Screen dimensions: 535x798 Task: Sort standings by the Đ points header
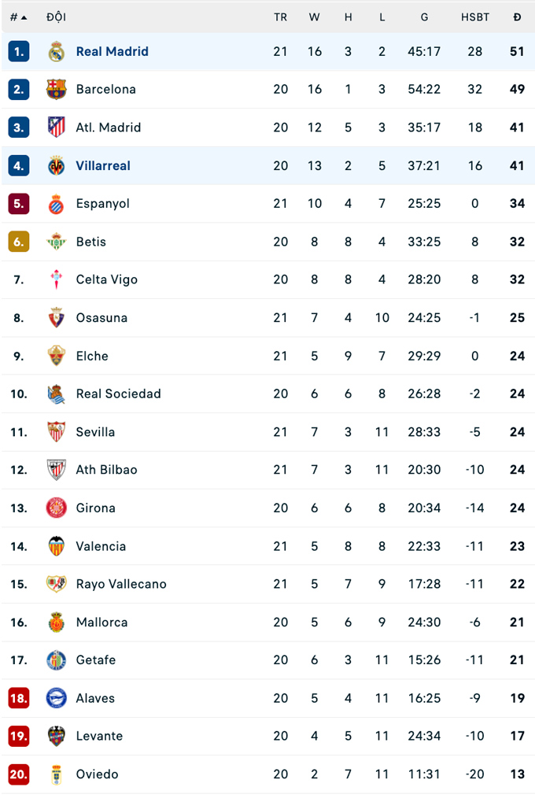tap(517, 17)
